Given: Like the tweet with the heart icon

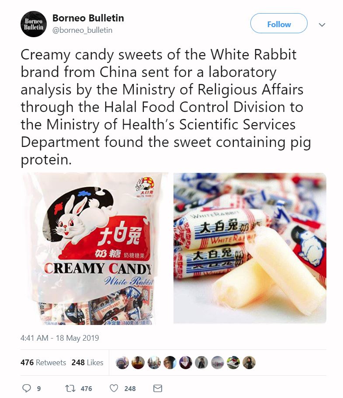Looking at the screenshot, I should click(114, 388).
